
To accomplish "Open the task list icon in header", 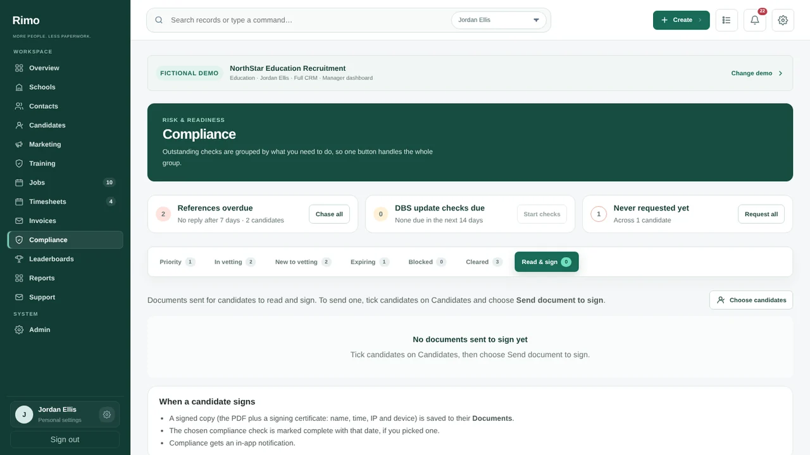I will [726, 20].
